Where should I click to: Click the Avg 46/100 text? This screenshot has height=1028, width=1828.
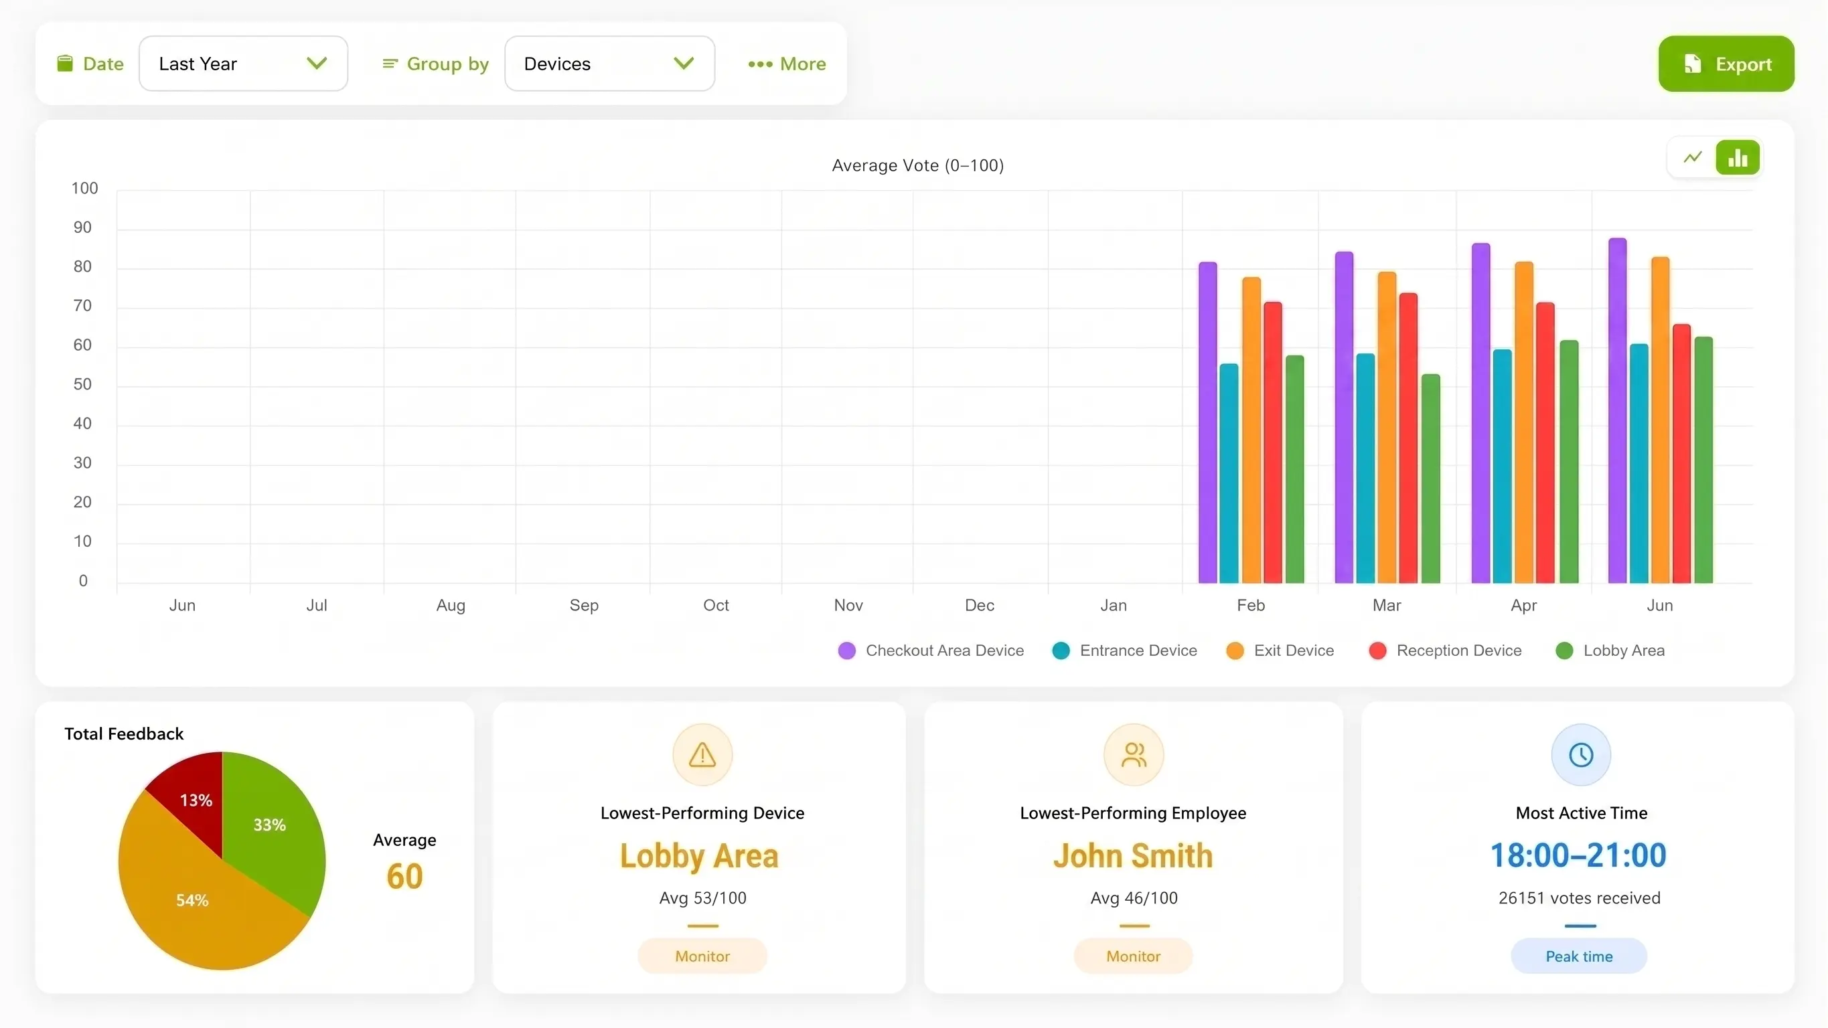pyautogui.click(x=1134, y=898)
